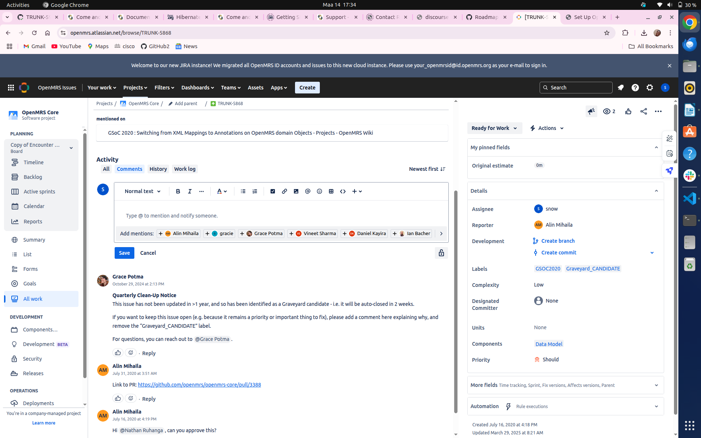Switch to Work log tab
Image resolution: width=701 pixels, height=438 pixels.
coord(185,169)
